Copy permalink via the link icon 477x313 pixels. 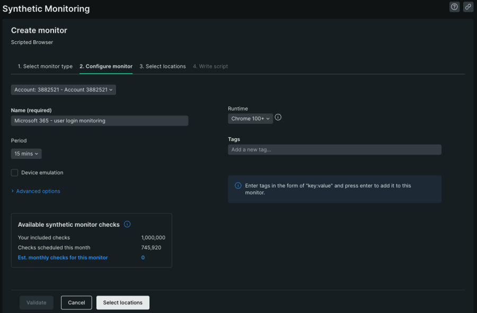[x=468, y=7]
